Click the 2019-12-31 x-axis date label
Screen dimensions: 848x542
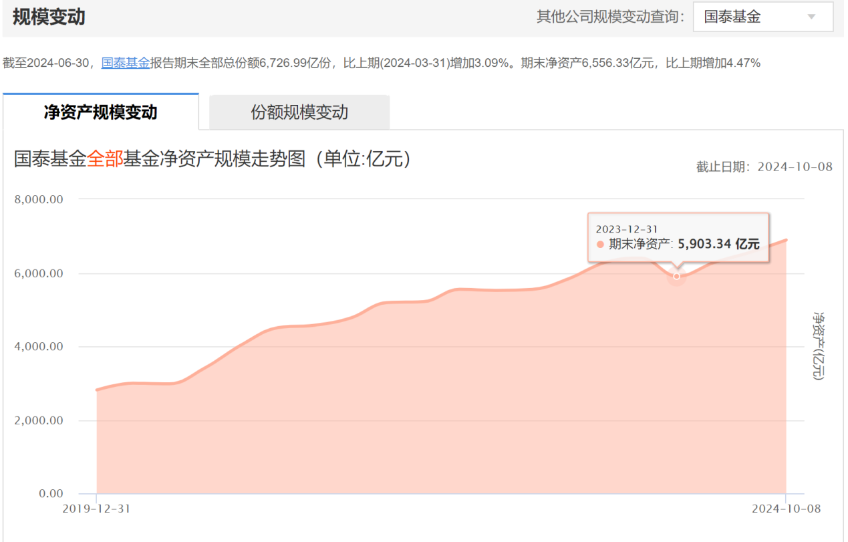(96, 509)
